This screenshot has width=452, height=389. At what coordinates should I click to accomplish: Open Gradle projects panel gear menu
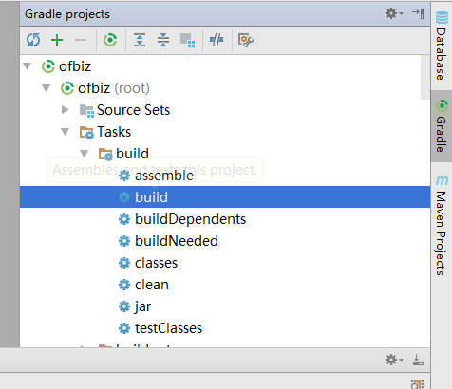click(394, 13)
